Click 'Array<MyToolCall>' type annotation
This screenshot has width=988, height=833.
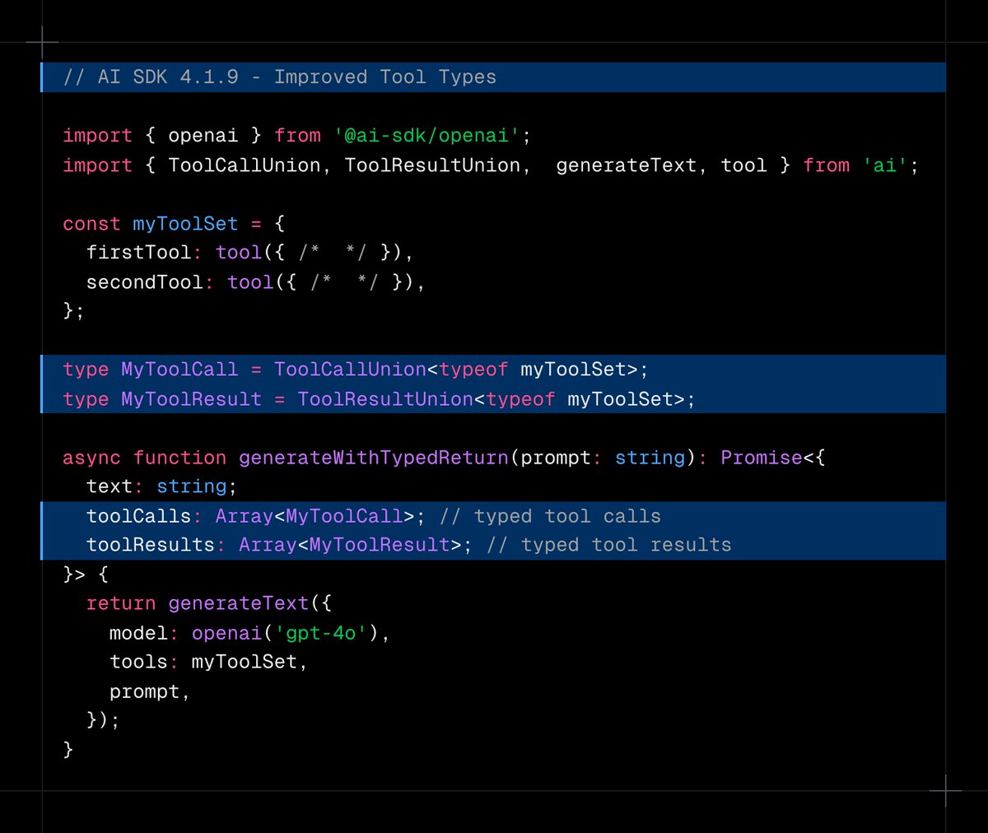(315, 516)
